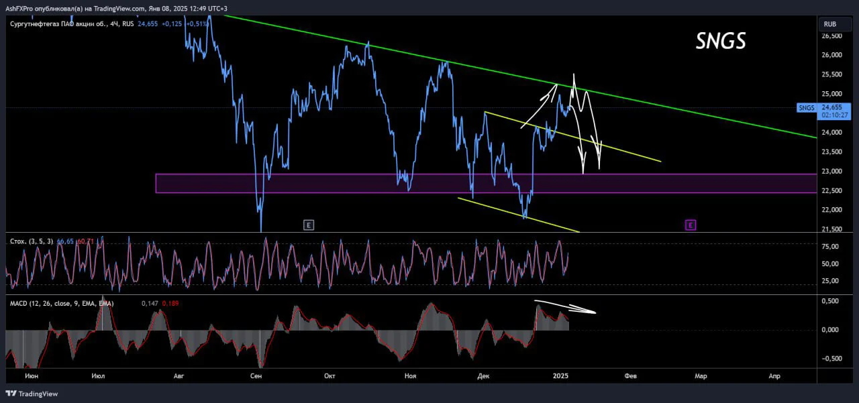The height and width of the screenshot is (403, 859).
Task: Click the Июл label on the time axis
Action: coord(98,377)
